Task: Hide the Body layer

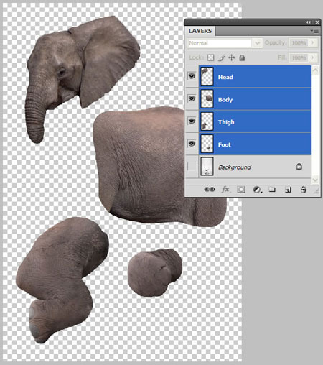Action: 192,98
